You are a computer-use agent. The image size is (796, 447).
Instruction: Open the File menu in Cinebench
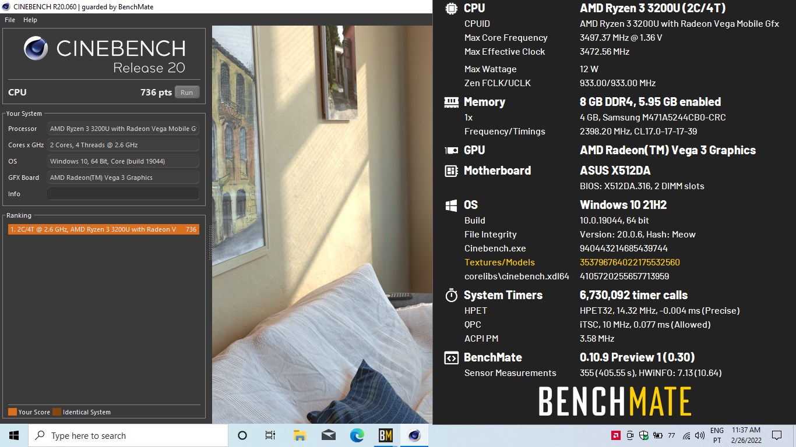point(10,20)
